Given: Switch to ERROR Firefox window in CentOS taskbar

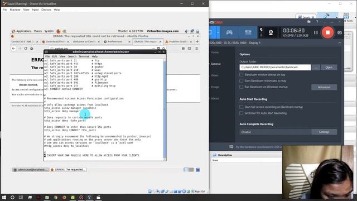Looking at the screenshot, I should coord(68,170).
